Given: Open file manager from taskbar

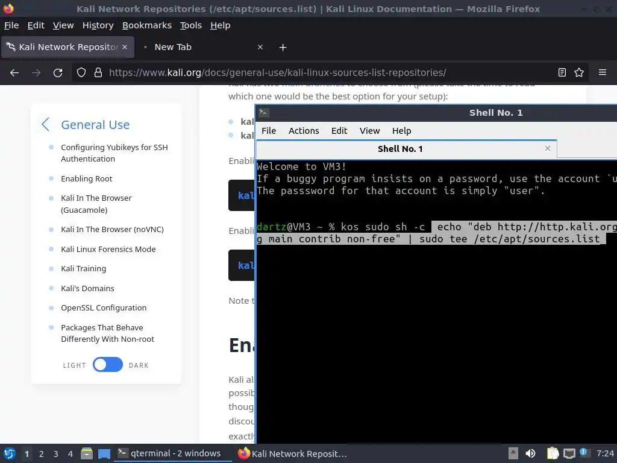Looking at the screenshot, I should pyautogui.click(x=87, y=453).
